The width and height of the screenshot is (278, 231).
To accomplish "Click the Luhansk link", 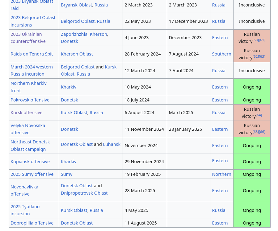I will (x=112, y=144).
